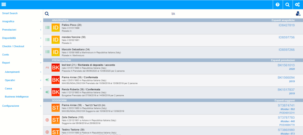Click the ST icon for Parma Alvise stay
Screen dimensions: 303x135
tap(56, 108)
